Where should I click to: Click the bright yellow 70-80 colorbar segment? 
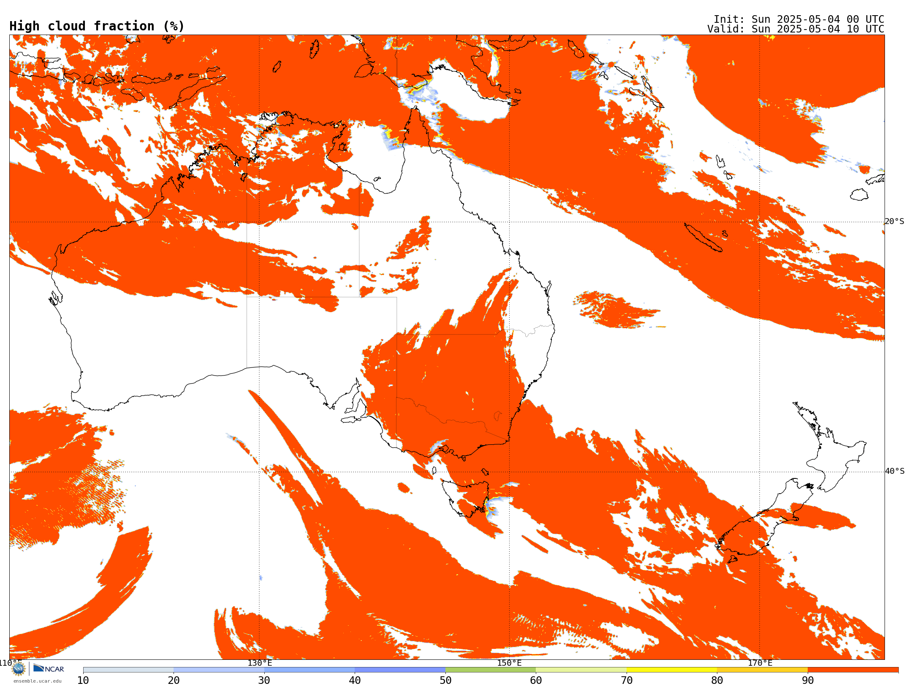click(672, 670)
